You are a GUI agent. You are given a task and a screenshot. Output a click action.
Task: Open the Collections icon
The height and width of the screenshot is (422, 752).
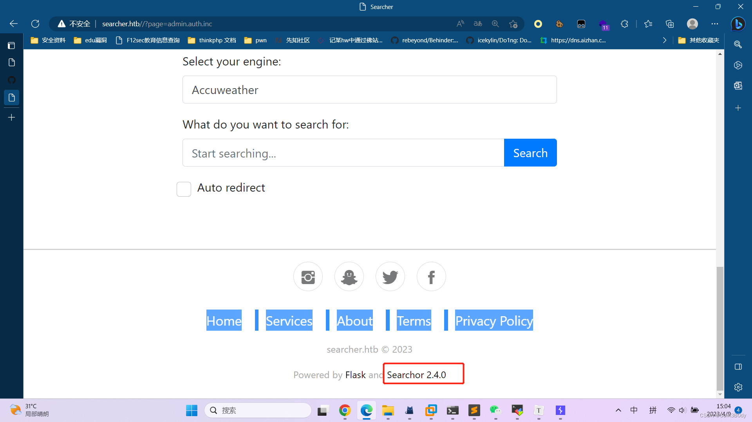pos(670,24)
